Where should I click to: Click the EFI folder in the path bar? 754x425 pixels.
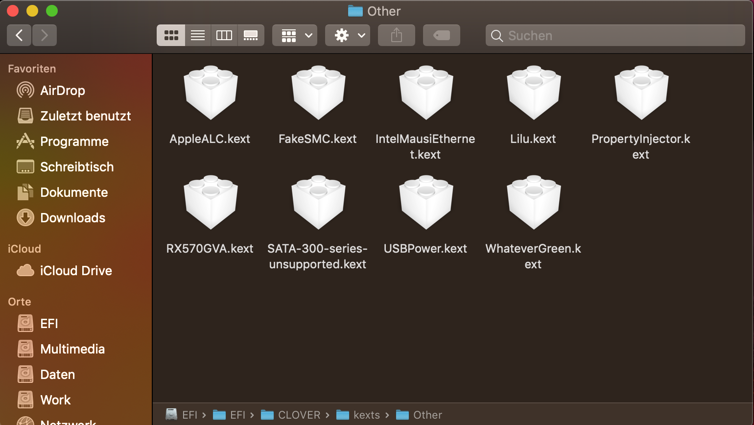click(229, 415)
